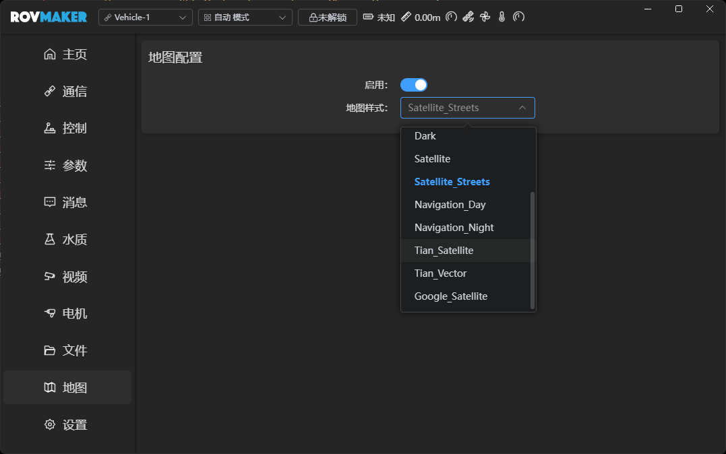Click the ROVMAKER logo
This screenshot has height=454, width=726.
coord(49,17)
